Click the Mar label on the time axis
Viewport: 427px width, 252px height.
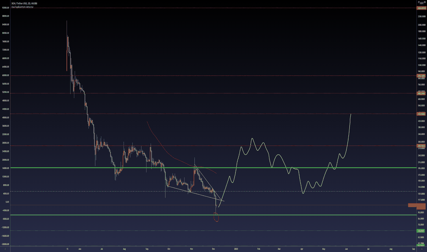(279, 249)
